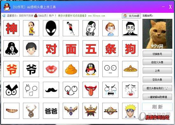Screen dimensions: 175x125
Task: Click the 上传 upload button
Action: coord(157,71)
